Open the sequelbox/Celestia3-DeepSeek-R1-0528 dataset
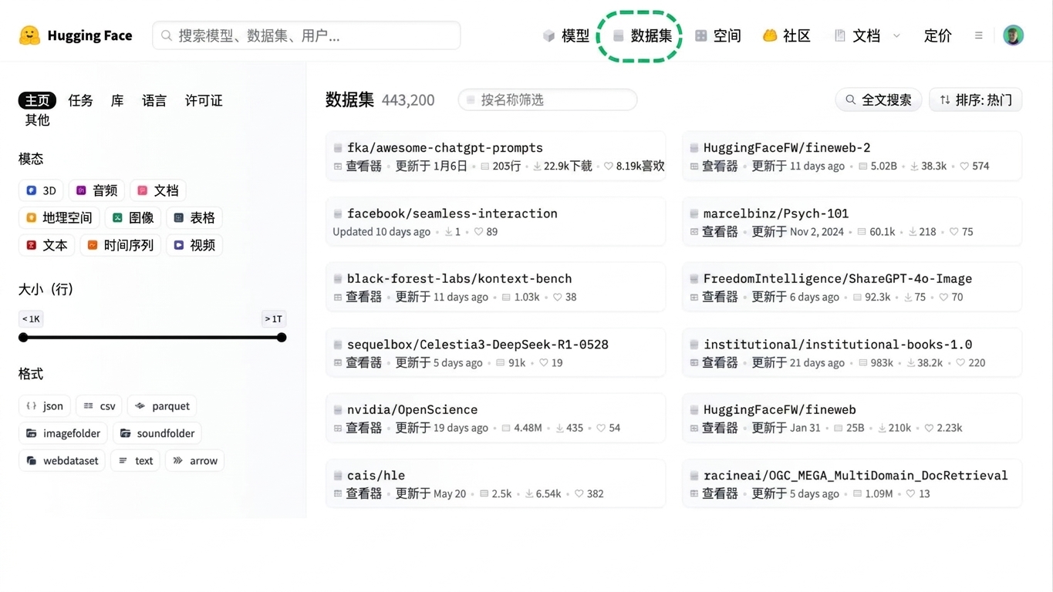 pos(478,345)
